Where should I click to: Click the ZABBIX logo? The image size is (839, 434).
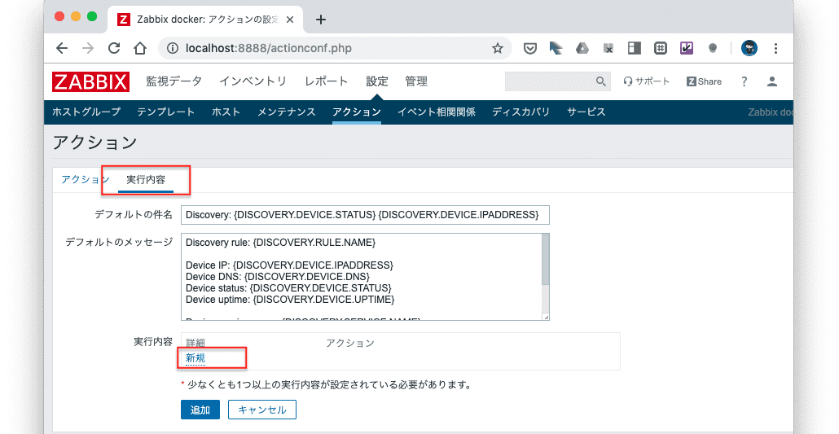91,82
